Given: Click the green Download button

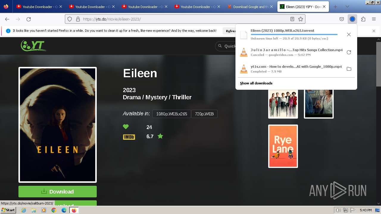Looking at the screenshot, I should 57,191.
